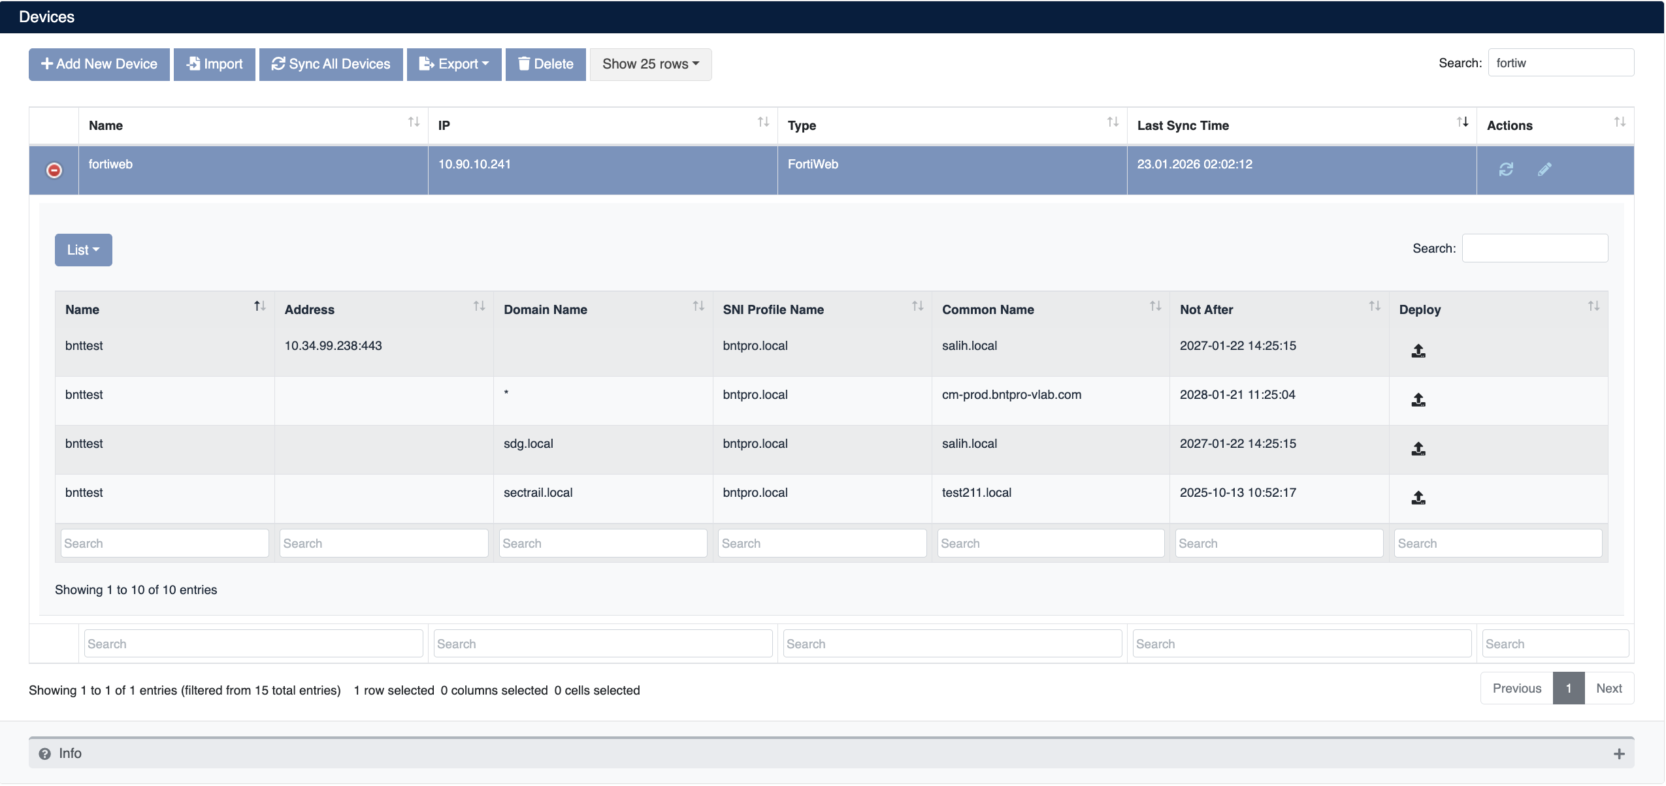Click common name cm-prod.bntpro-vlab.com

[x=1011, y=395]
